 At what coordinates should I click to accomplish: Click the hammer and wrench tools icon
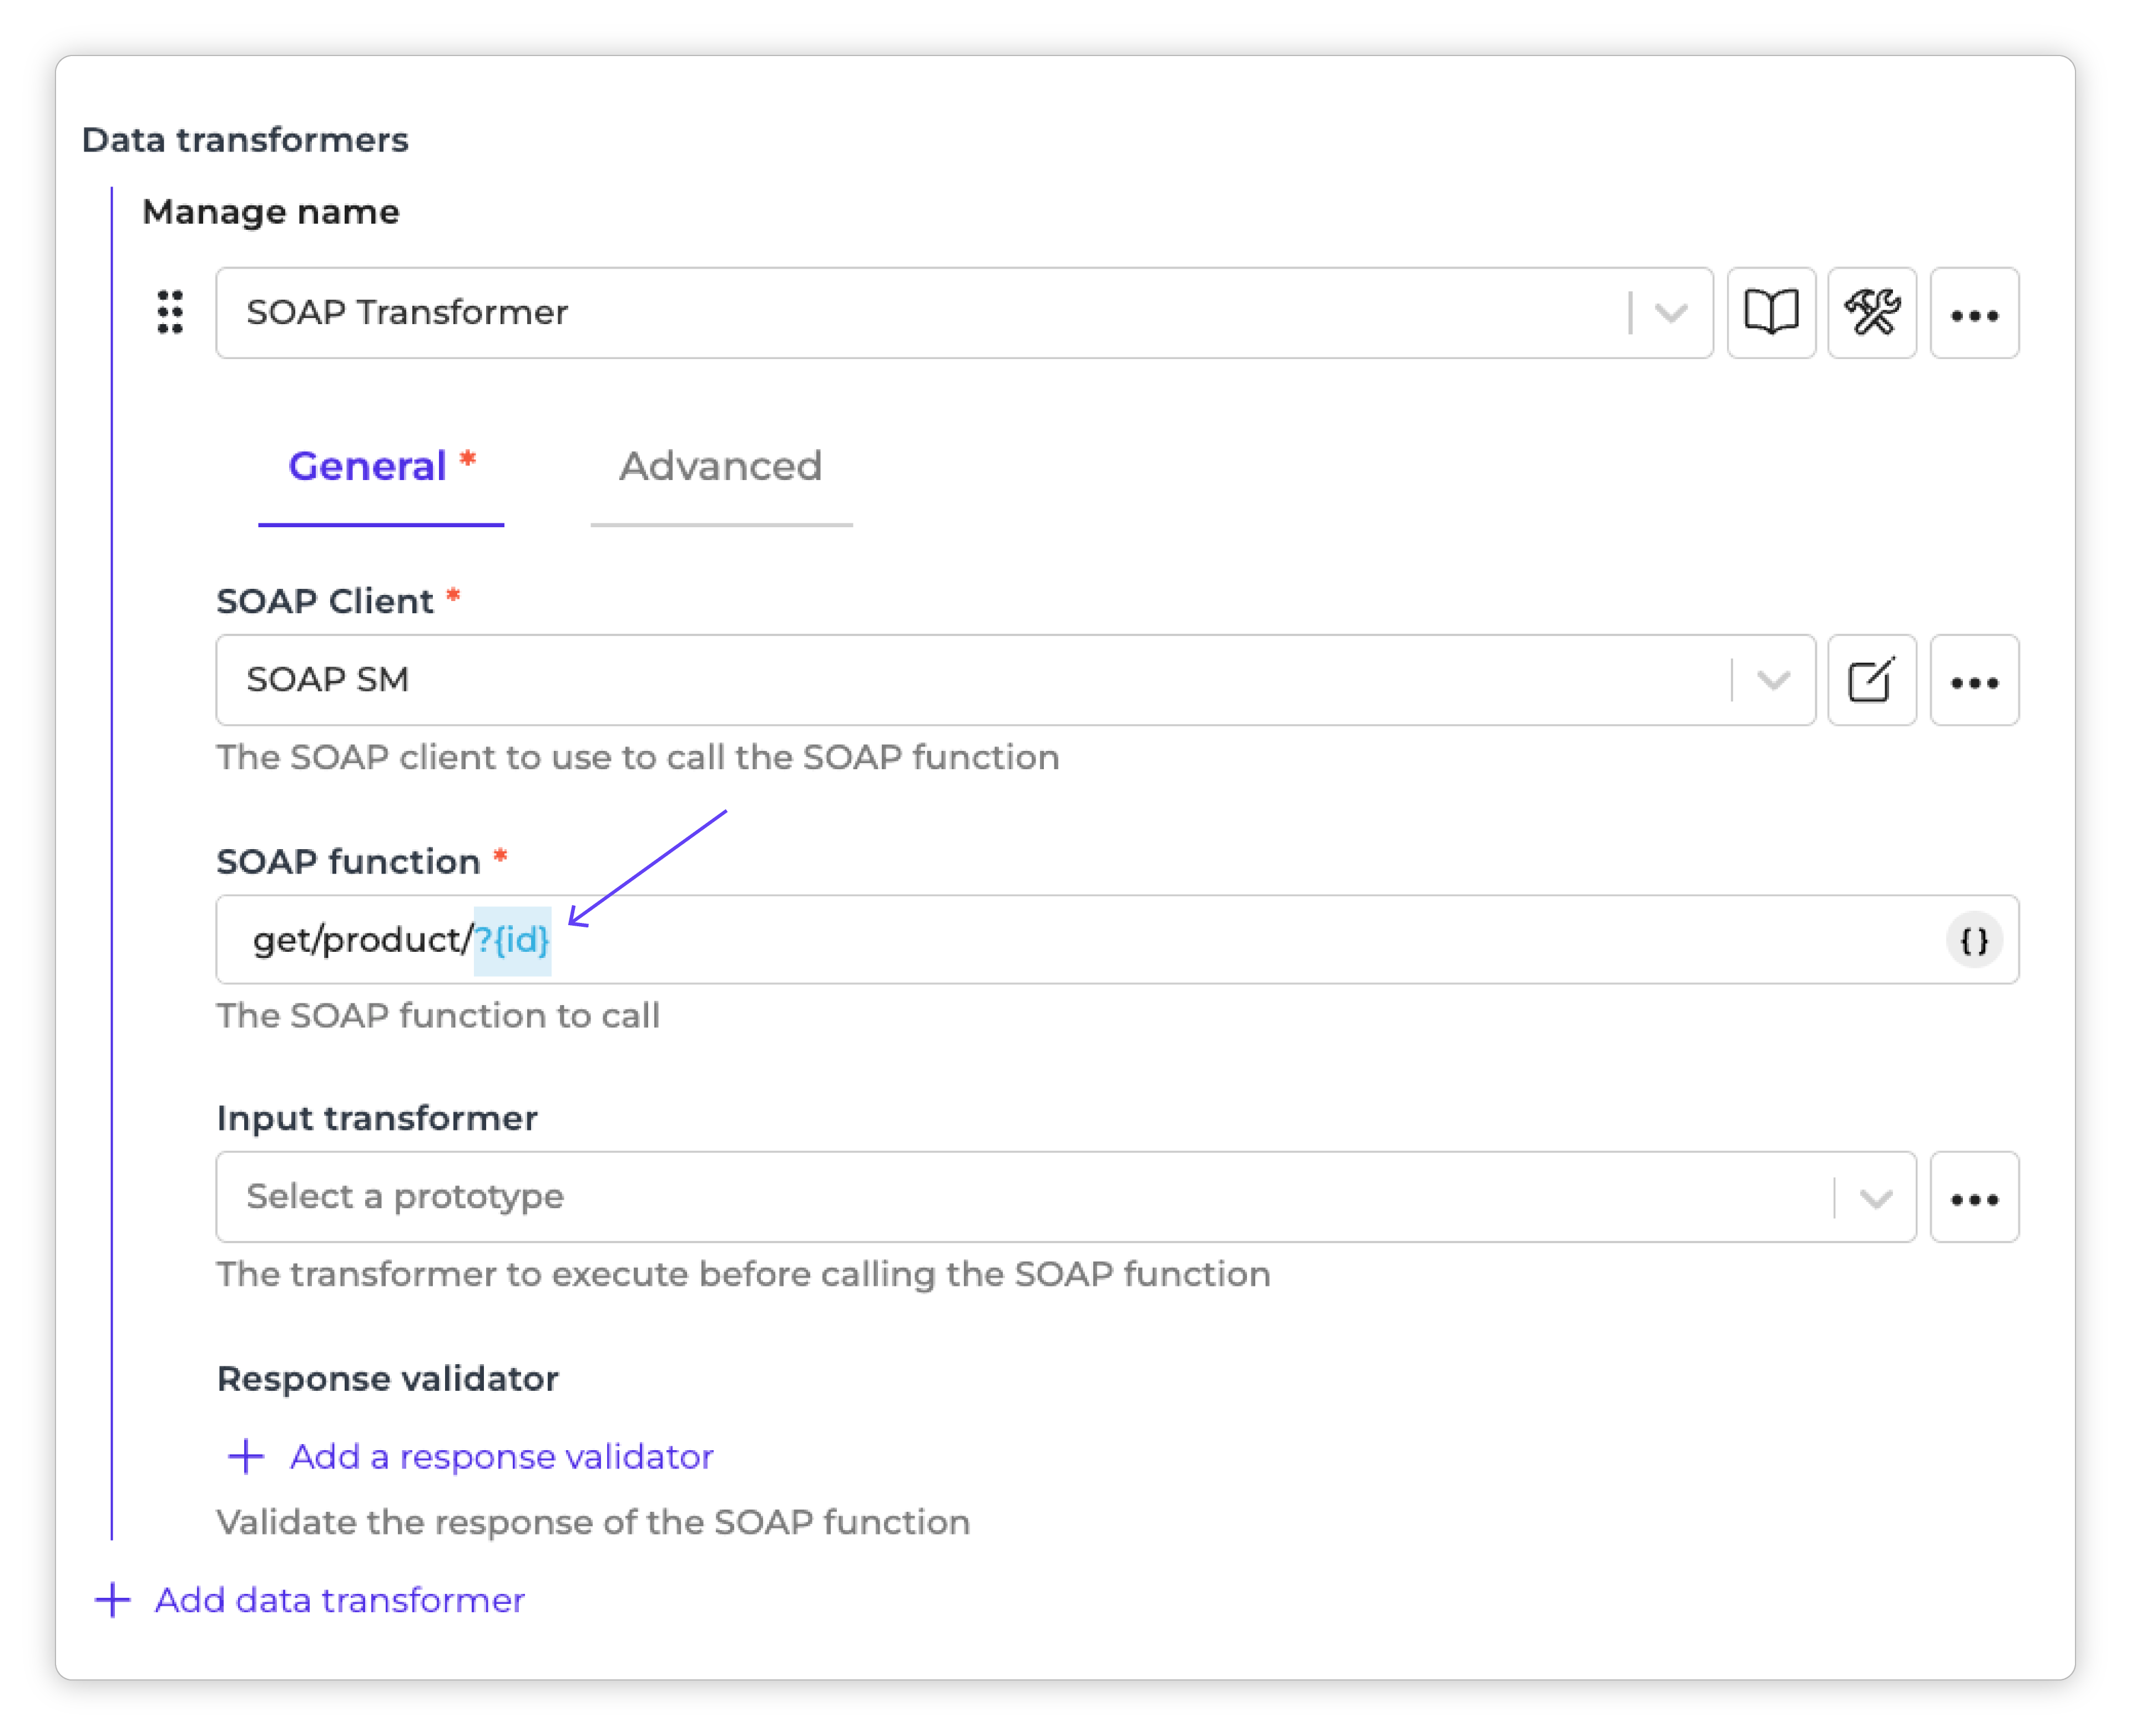coord(1871,313)
